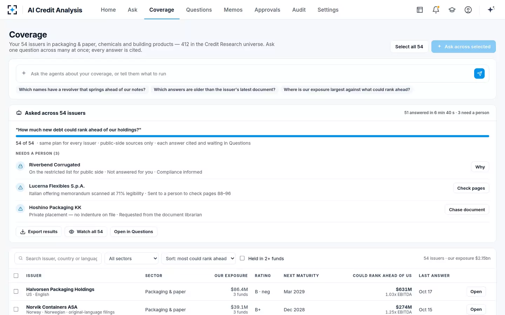Click the sparkle icon inside the ask box
Screen dimensions: 505x315
pyautogui.click(x=24, y=73)
